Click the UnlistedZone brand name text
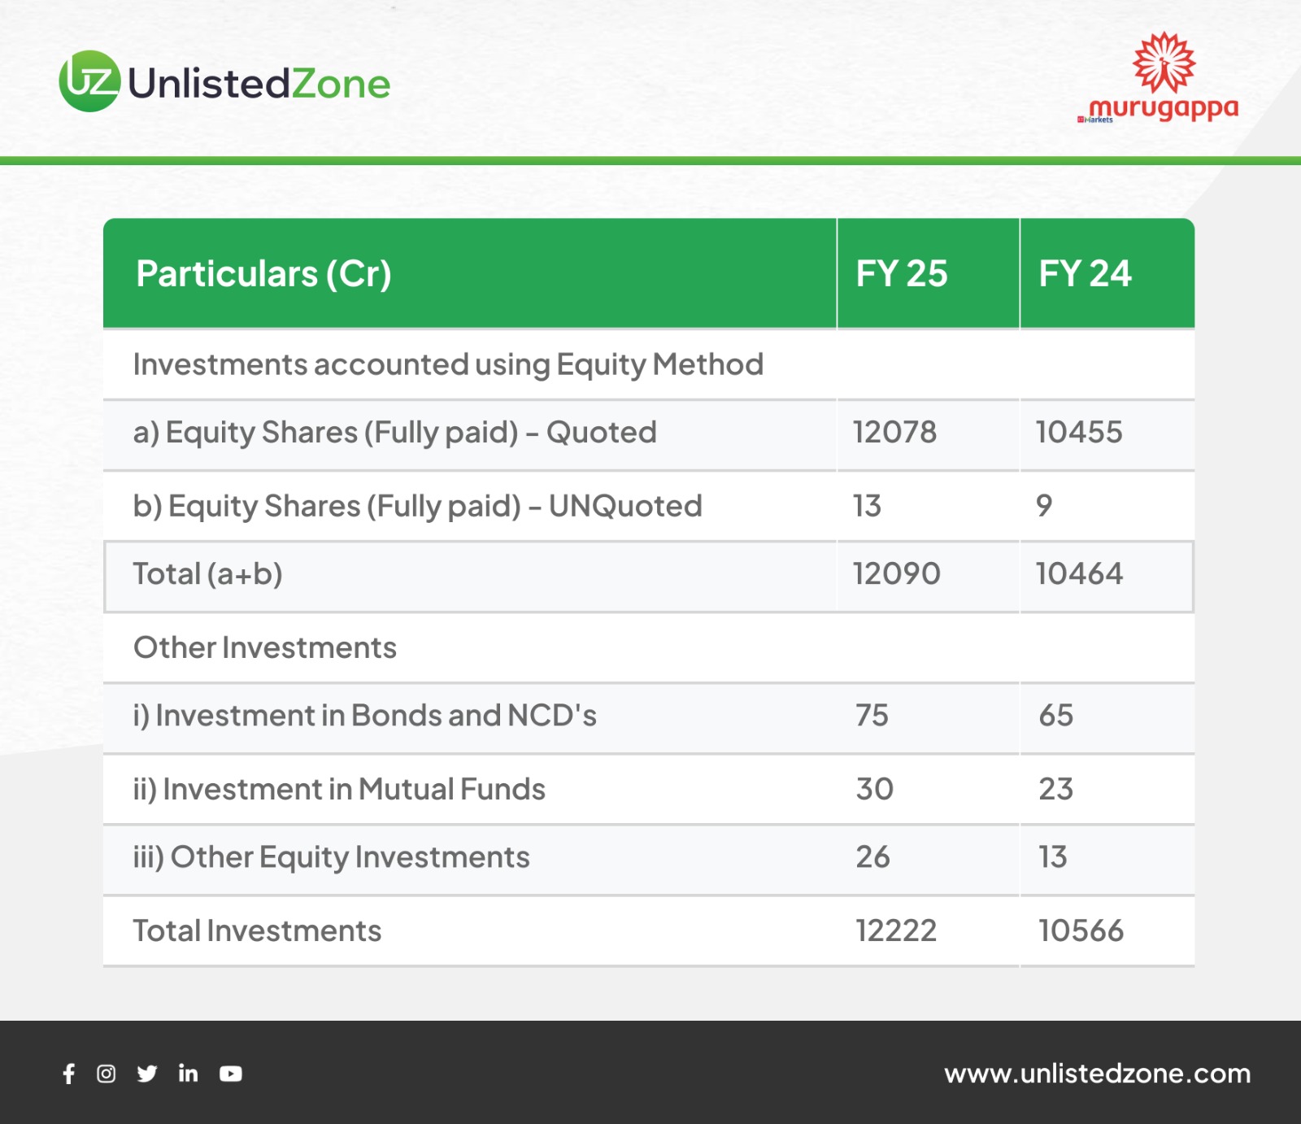The width and height of the screenshot is (1301, 1124). click(259, 84)
